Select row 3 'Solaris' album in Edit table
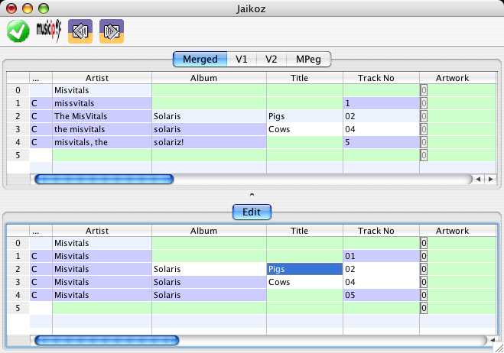Screen dimensions: 504x353 tap(209, 283)
